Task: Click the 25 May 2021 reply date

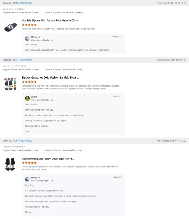Action: 117,37
